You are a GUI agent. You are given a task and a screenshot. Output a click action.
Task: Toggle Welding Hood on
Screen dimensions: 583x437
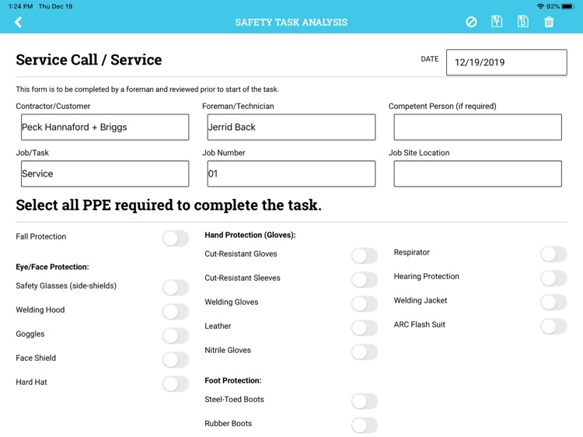[x=176, y=312]
